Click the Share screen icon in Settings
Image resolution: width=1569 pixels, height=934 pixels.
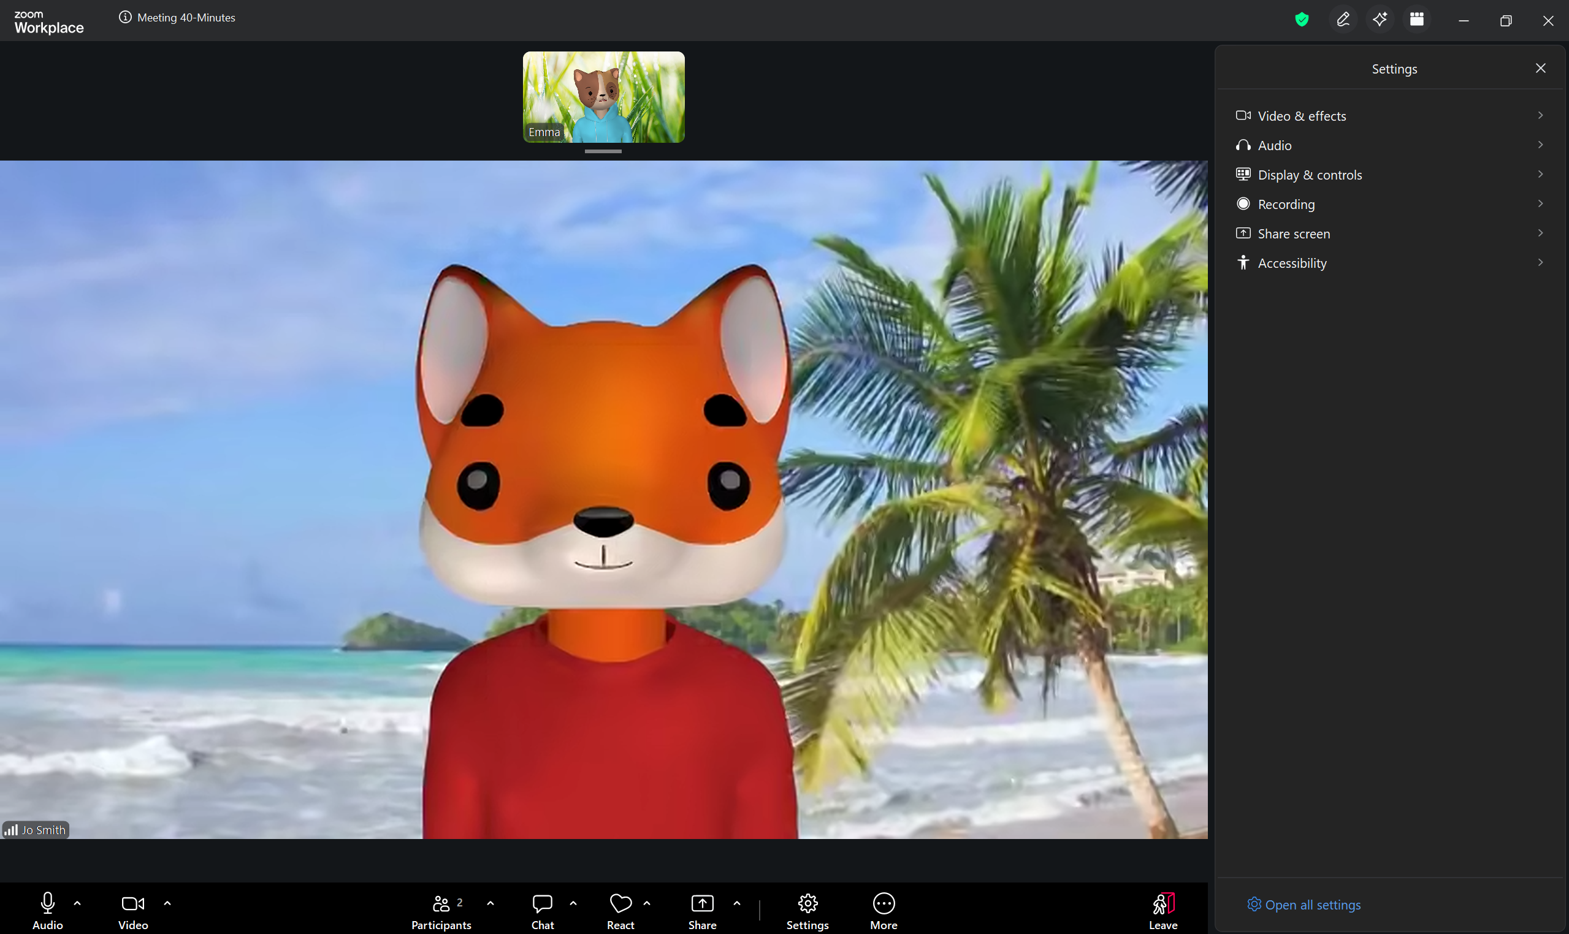1243,233
